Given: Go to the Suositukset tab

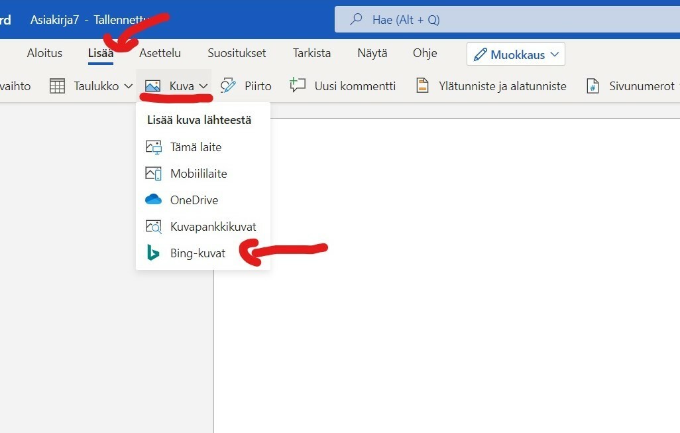Looking at the screenshot, I should tap(237, 53).
